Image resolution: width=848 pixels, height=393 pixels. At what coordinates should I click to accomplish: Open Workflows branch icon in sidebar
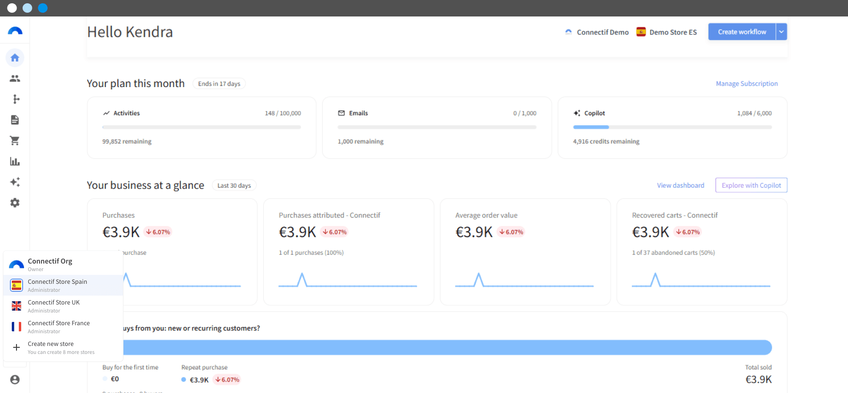[16, 99]
